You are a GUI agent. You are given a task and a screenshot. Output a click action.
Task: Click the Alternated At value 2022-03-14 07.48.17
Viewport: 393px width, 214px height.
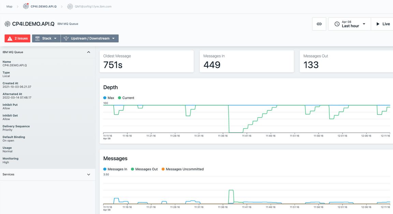[x=17, y=97]
